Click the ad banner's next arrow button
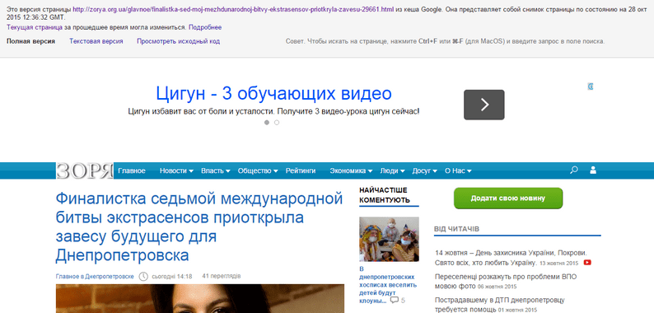 [x=483, y=105]
